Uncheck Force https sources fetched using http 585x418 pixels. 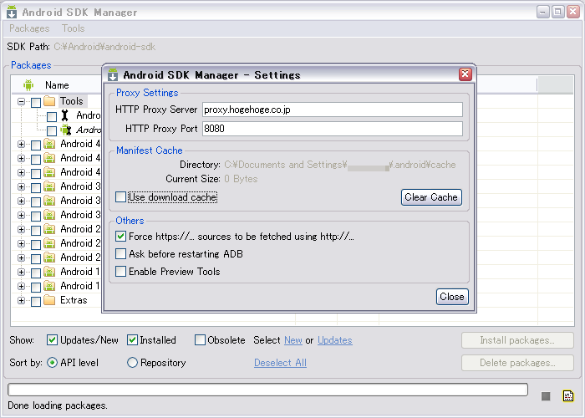click(x=120, y=237)
